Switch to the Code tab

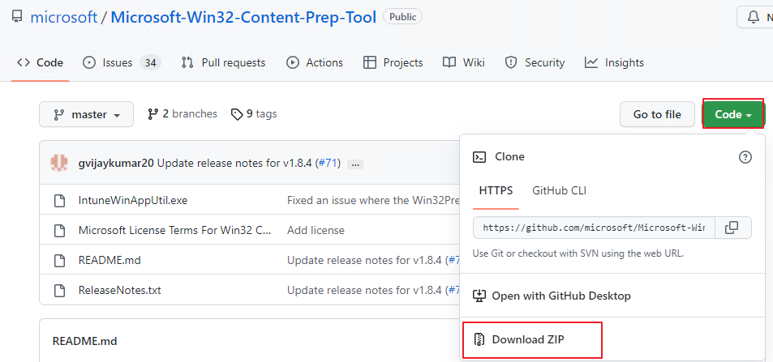(x=40, y=62)
